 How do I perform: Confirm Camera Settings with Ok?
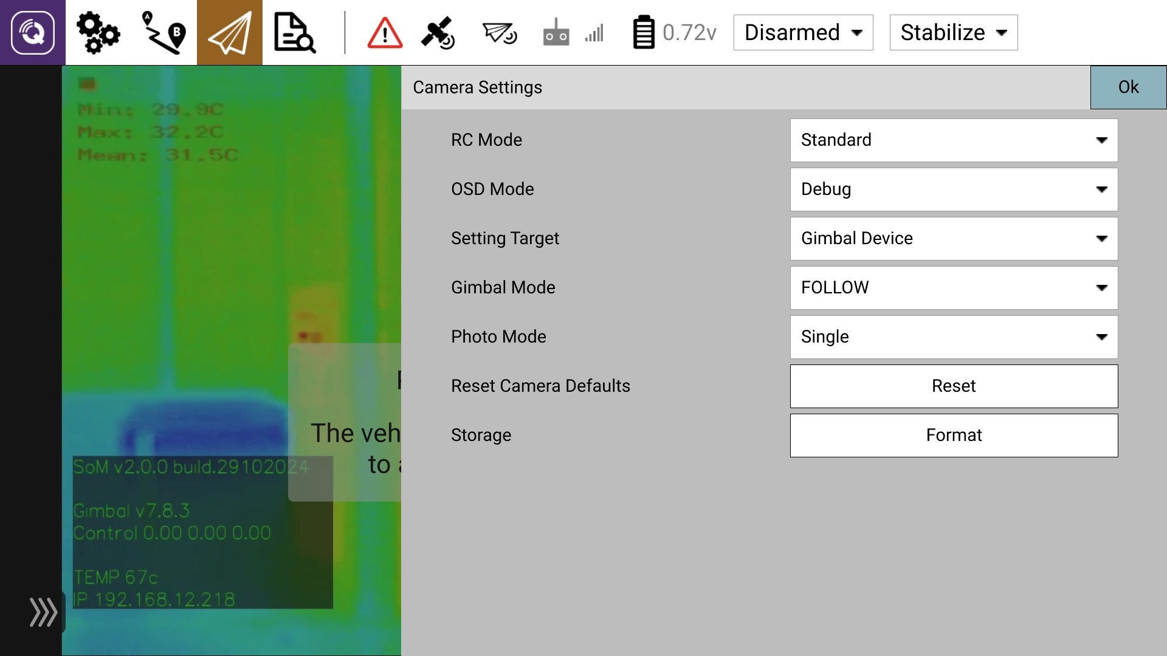[1128, 87]
